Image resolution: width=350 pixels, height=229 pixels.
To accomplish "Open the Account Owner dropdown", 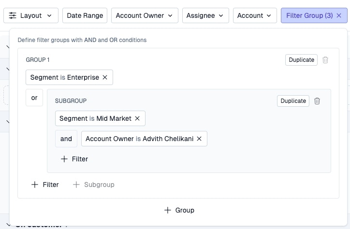I will [x=144, y=15].
